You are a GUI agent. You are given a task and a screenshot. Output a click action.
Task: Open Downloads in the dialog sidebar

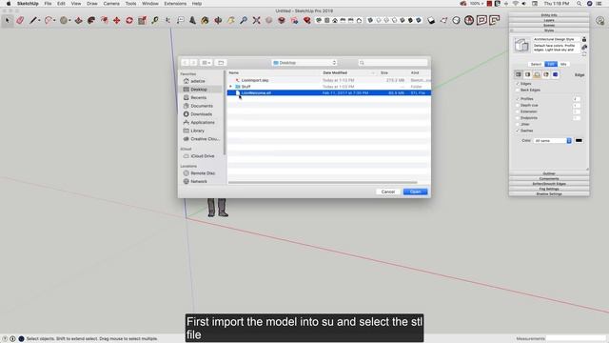pyautogui.click(x=201, y=114)
